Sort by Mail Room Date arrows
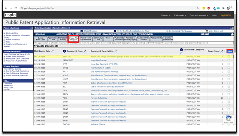The height and width of the screenshot is (136, 239). [52, 51]
